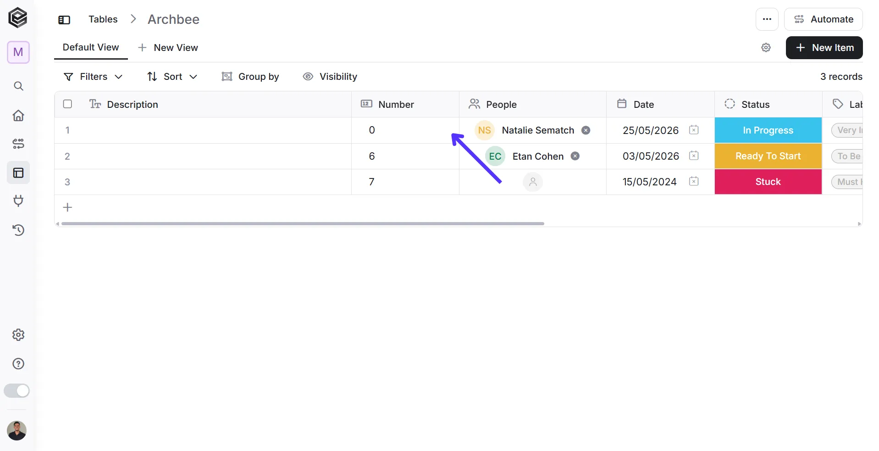
Task: Expand the Filters dropdown
Action: [x=93, y=77]
